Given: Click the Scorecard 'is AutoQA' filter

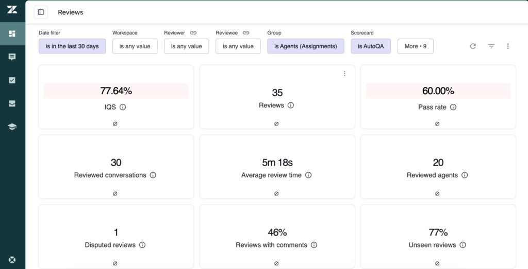Looking at the screenshot, I should coord(371,46).
